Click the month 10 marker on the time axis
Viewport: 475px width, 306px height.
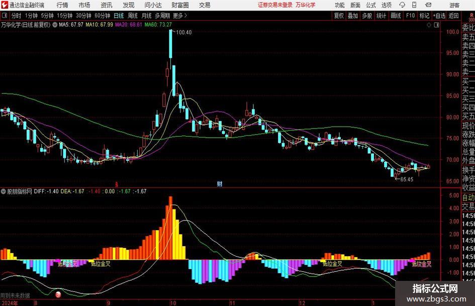click(x=173, y=303)
